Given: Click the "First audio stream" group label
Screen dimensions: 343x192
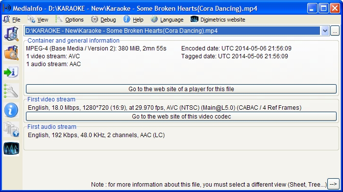Looking at the screenshot, I should [52, 127].
